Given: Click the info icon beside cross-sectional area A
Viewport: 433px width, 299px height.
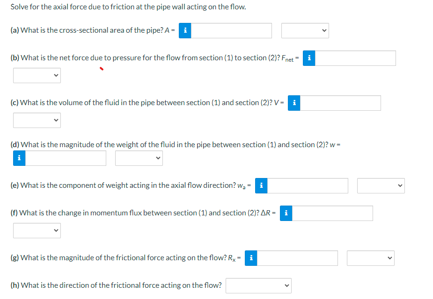Looking at the screenshot, I should (x=184, y=30).
